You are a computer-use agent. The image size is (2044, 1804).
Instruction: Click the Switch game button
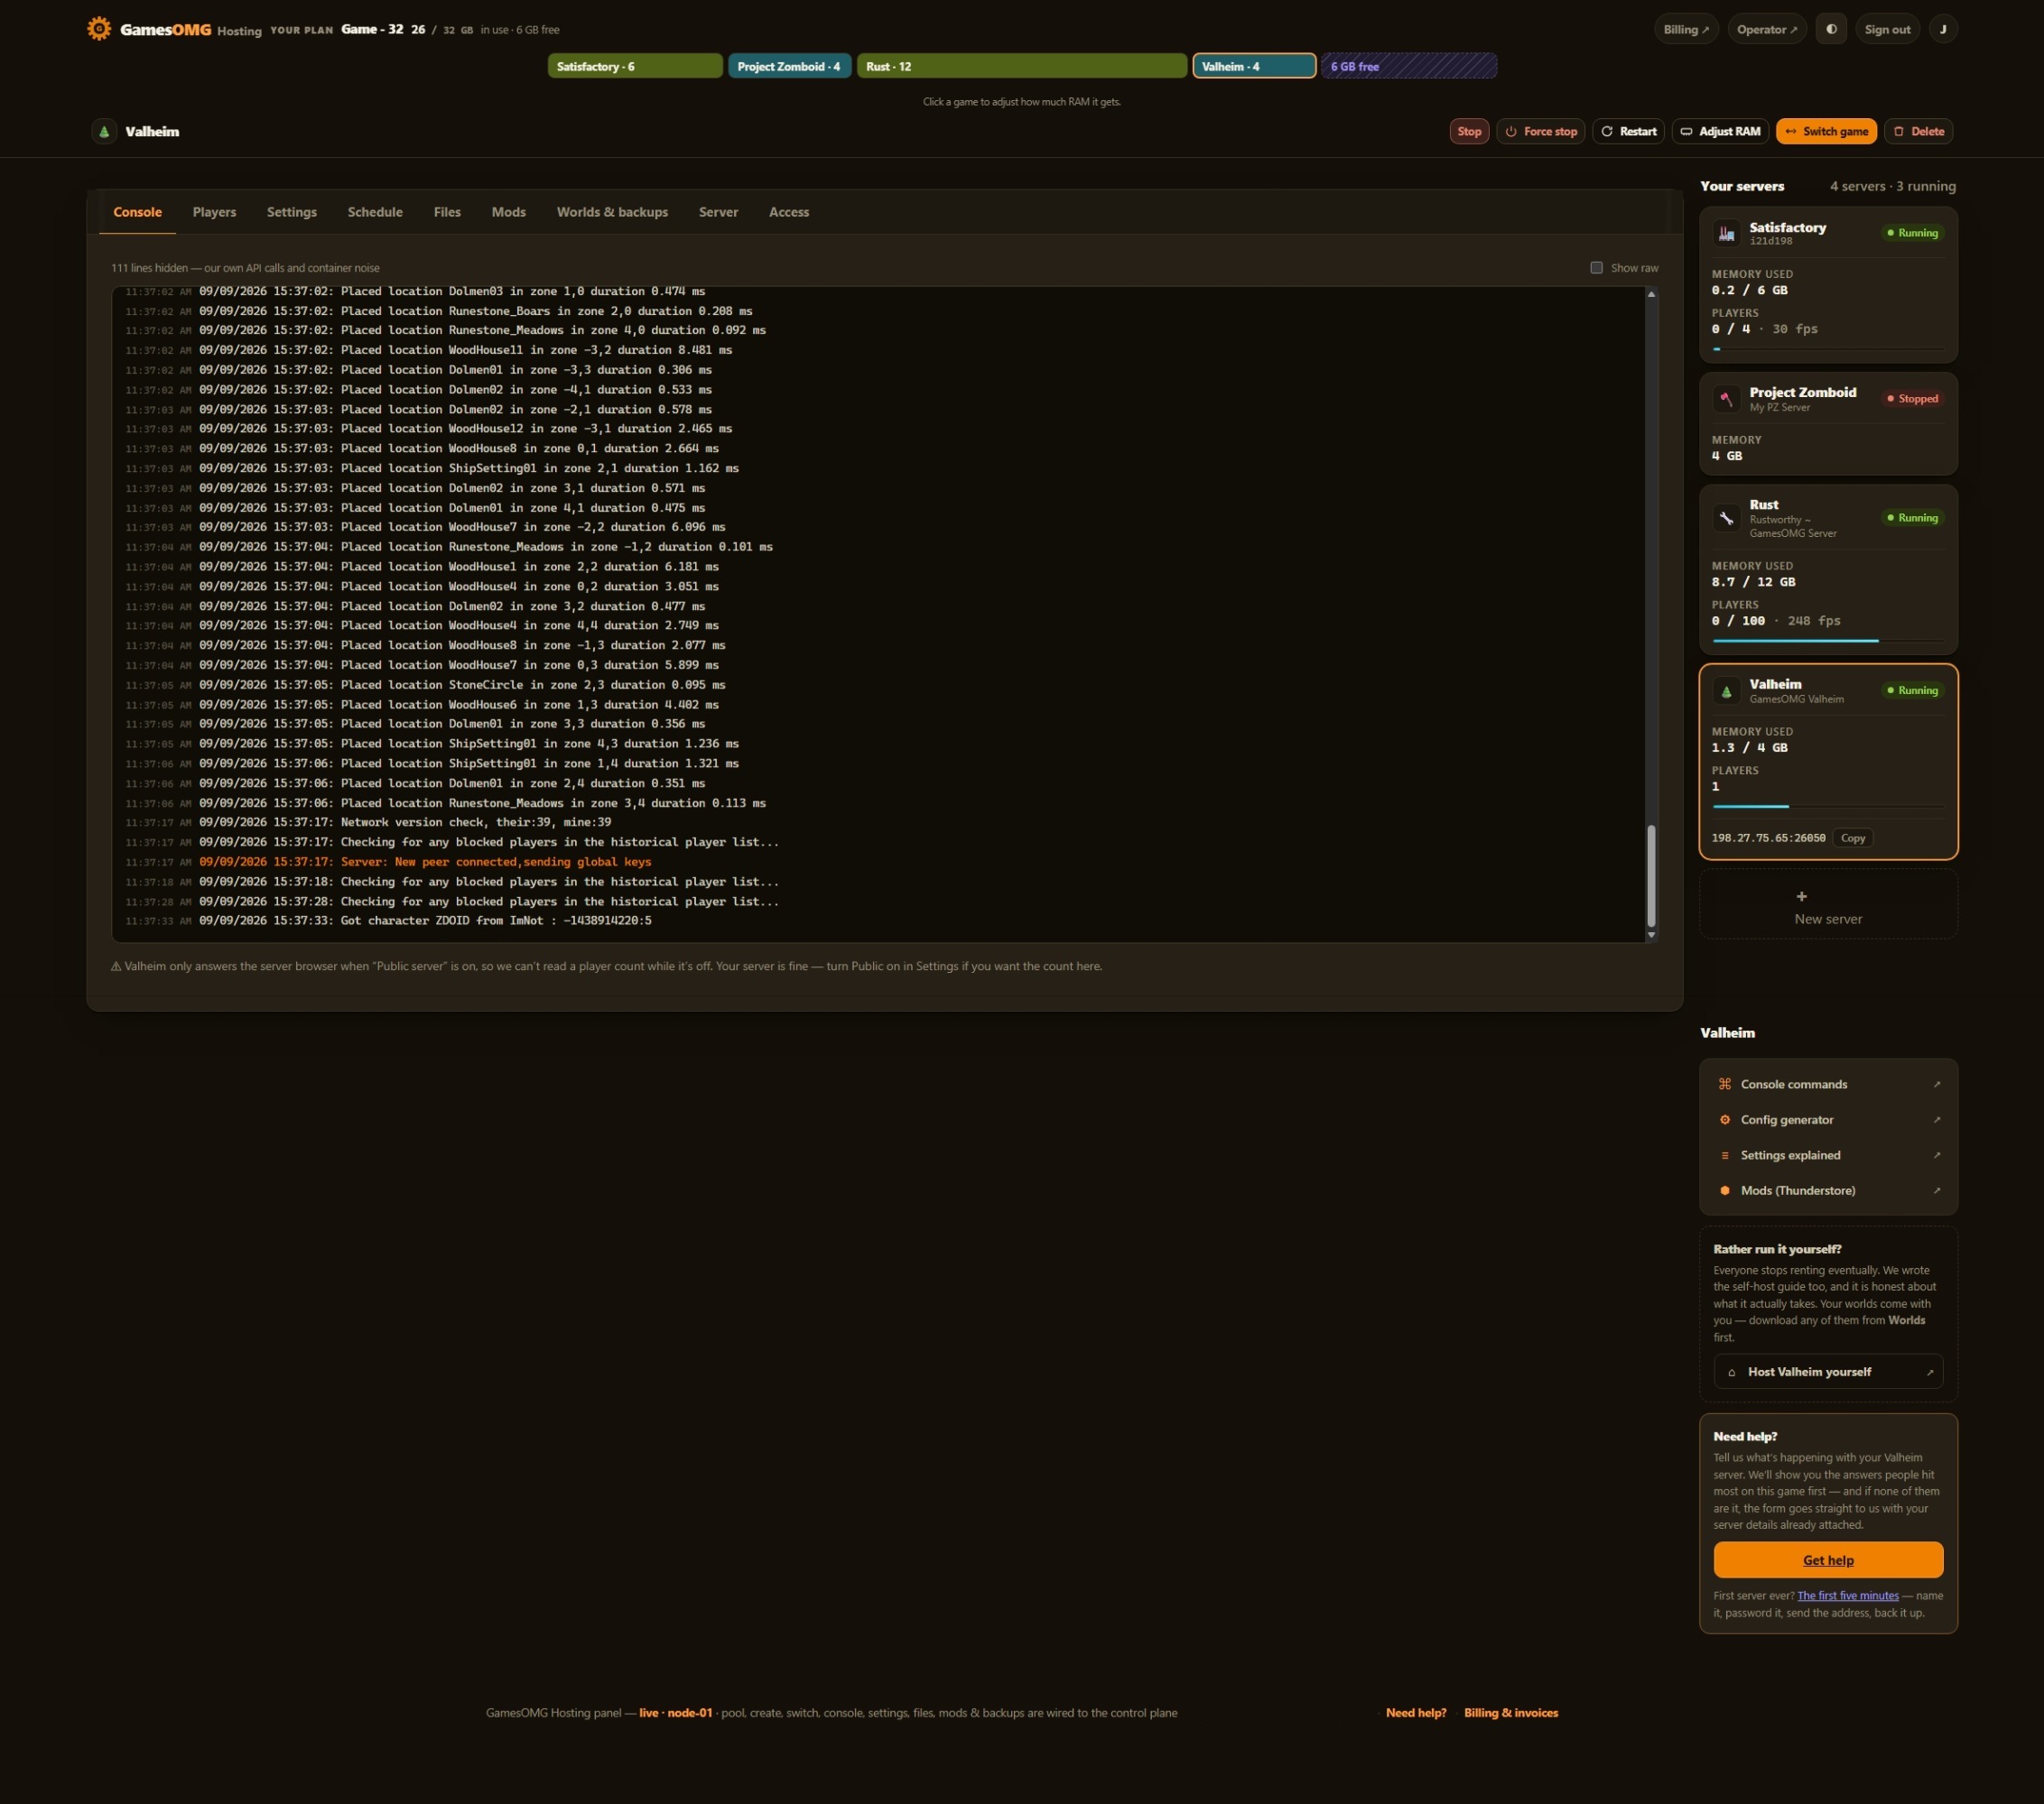(1826, 131)
